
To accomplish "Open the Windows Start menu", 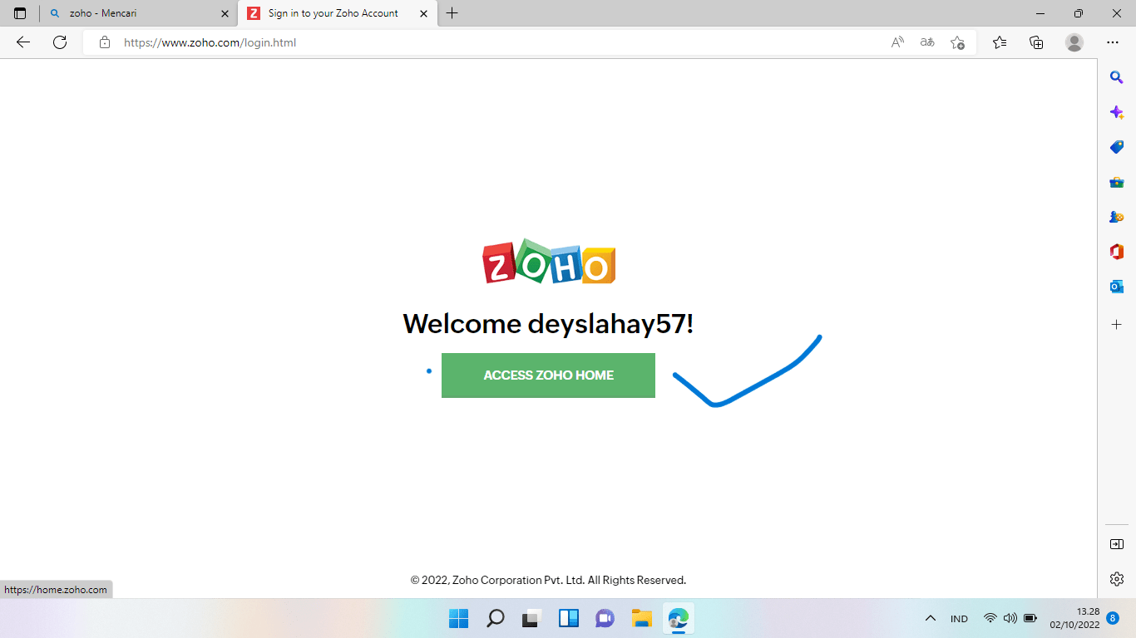I will tap(459, 618).
